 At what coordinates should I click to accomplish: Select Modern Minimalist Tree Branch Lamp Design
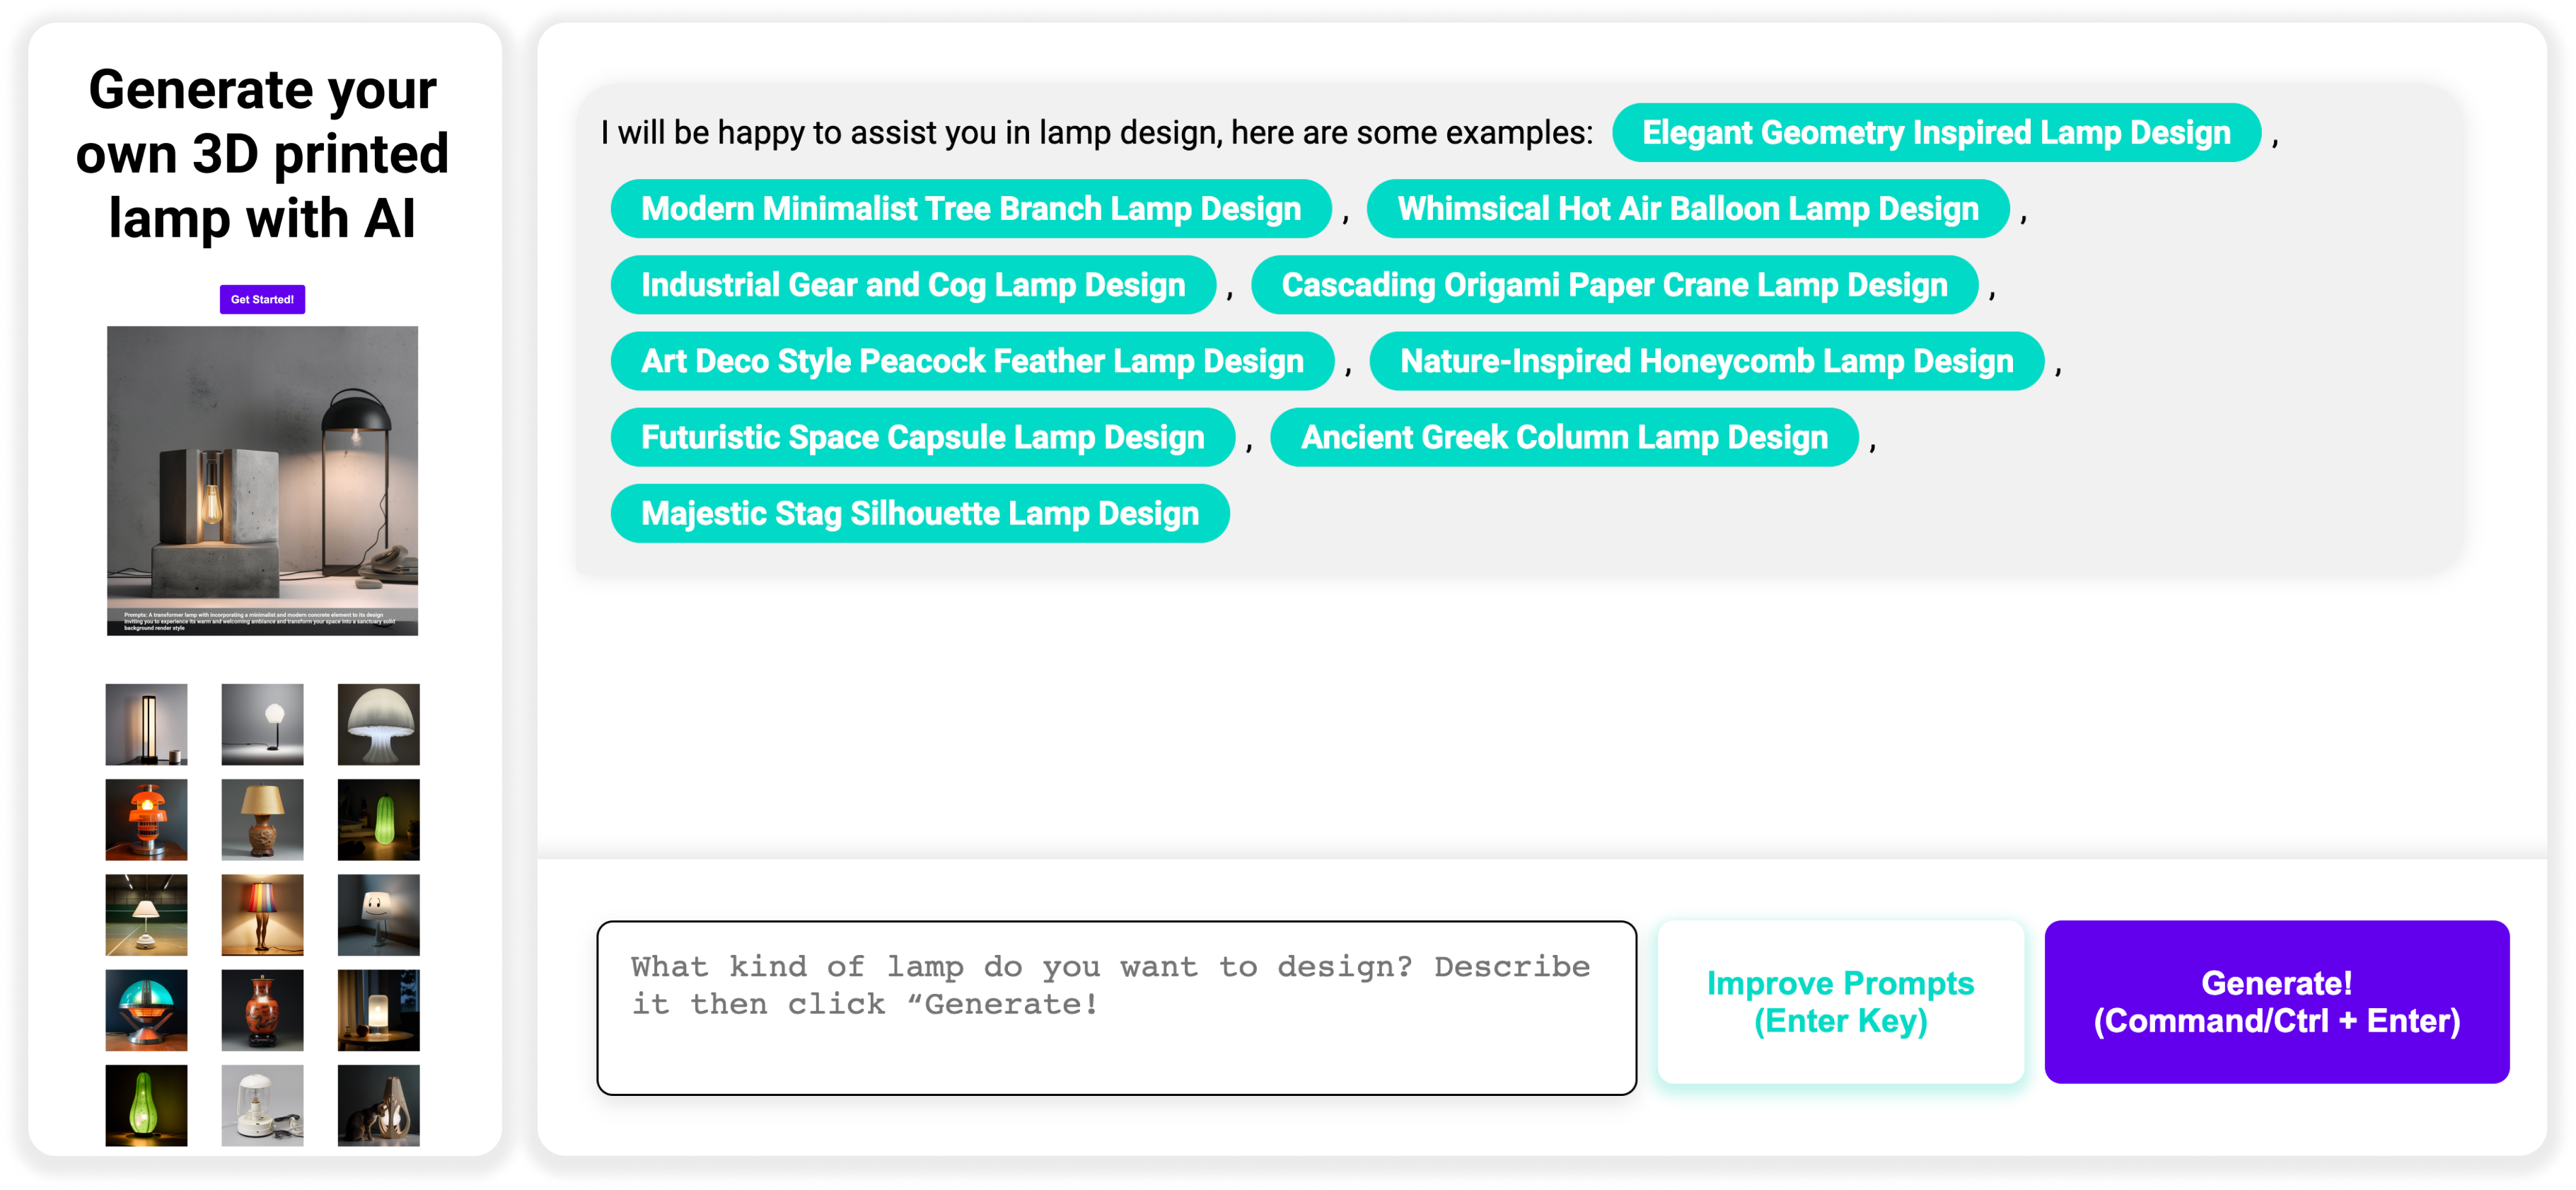pos(970,208)
